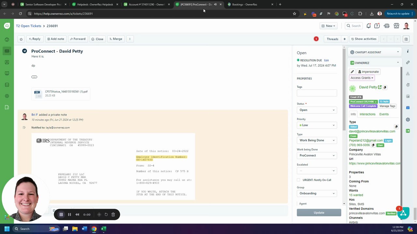Open the Analytics chart icon in the sidebar
Image resolution: width=417 pixels, height=234 pixels.
click(x=7, y=85)
